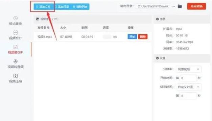The height and width of the screenshot is (121, 212).
Task: Click the video list header icon
Action: (37, 19)
